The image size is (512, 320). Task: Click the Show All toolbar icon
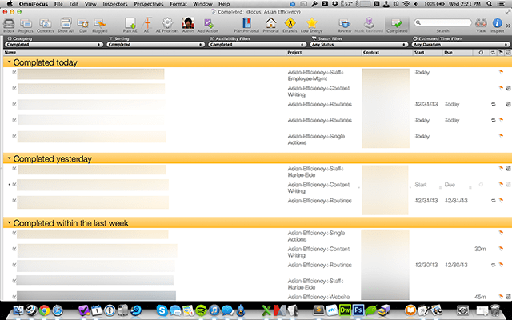coord(66,25)
